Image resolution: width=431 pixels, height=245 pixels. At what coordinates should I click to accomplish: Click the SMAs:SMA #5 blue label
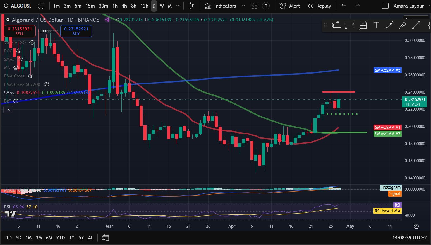tap(387, 70)
